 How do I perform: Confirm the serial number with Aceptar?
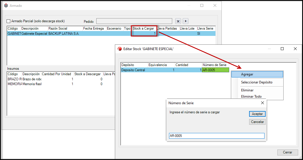point(257,114)
